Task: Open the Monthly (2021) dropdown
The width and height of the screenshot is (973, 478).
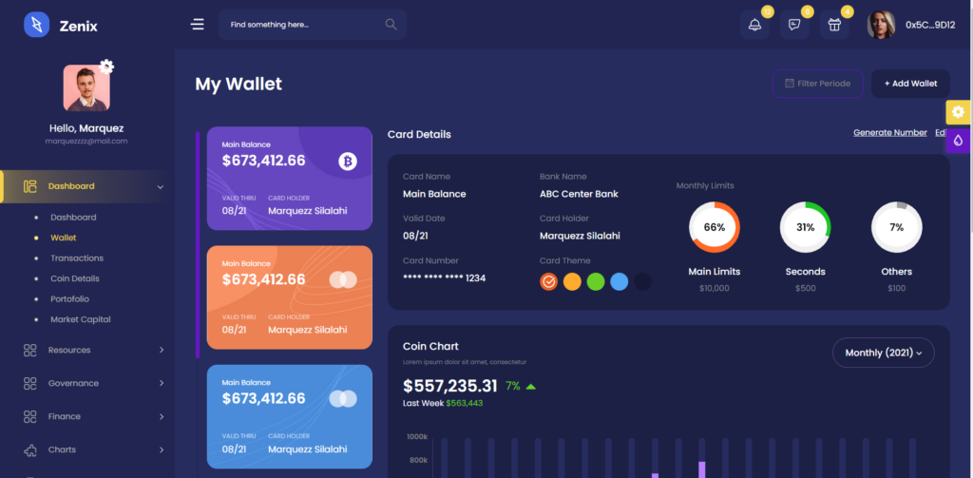Action: click(883, 353)
